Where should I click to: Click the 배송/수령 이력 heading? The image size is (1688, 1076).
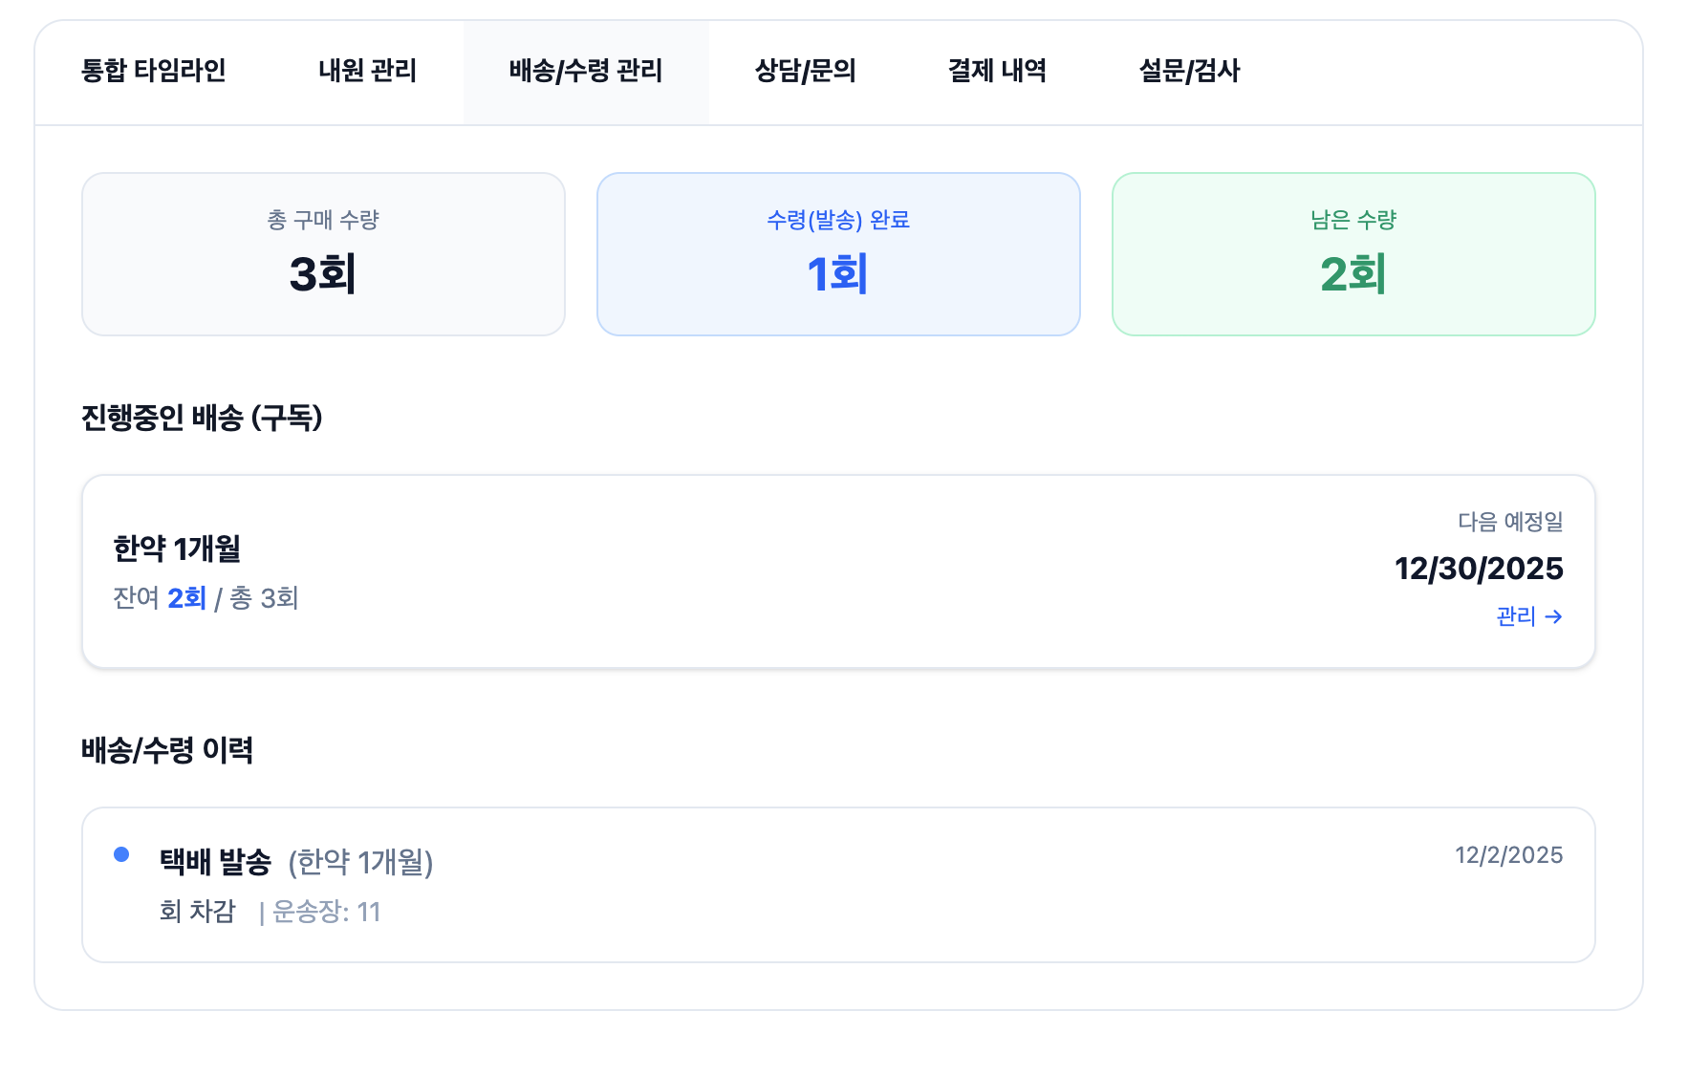click(167, 750)
